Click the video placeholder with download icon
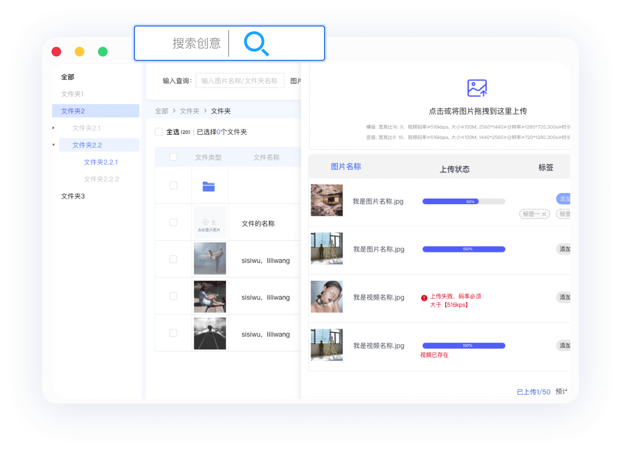 point(210,223)
